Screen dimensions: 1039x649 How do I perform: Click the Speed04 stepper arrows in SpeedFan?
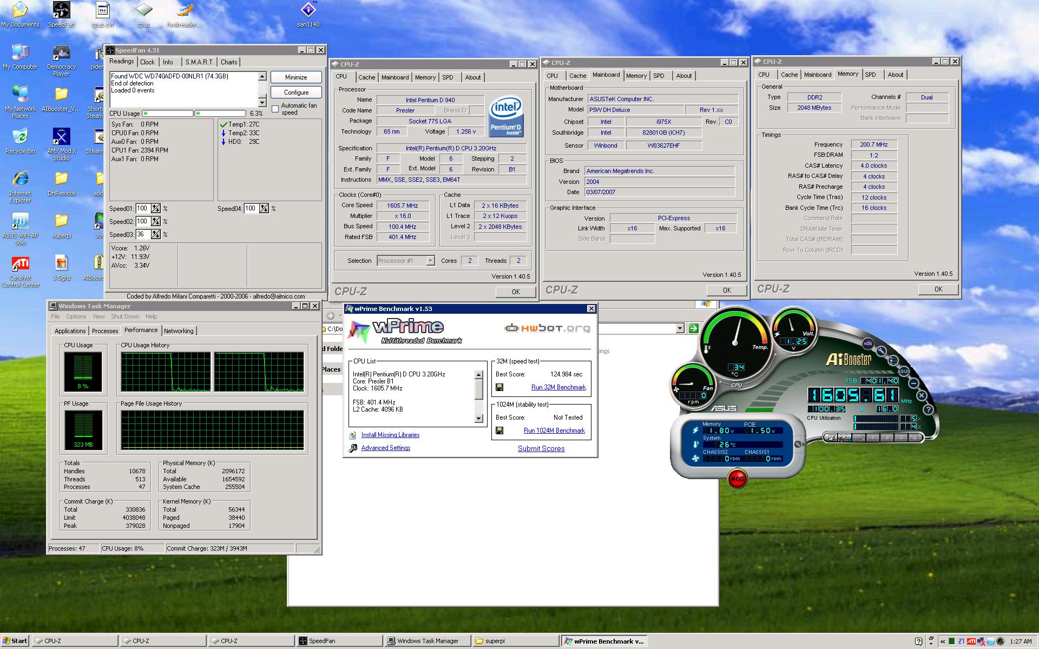(264, 208)
